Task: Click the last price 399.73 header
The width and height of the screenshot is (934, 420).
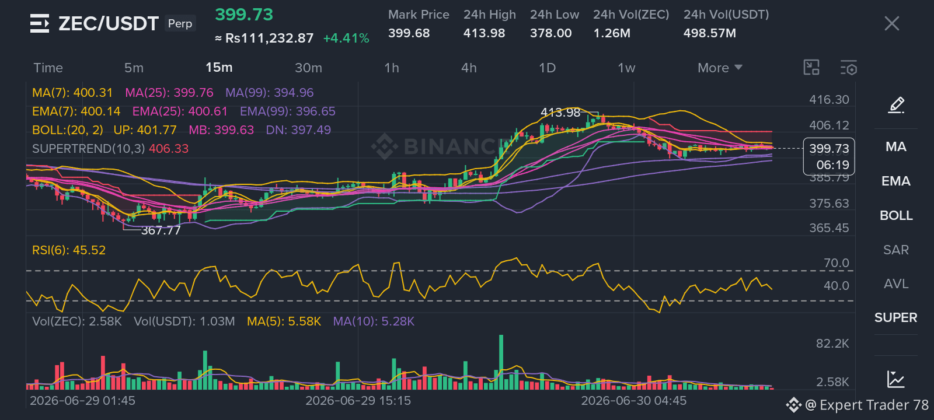Action: click(244, 15)
